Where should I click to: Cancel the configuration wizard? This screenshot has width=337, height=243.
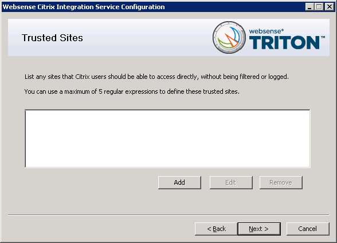point(308,229)
